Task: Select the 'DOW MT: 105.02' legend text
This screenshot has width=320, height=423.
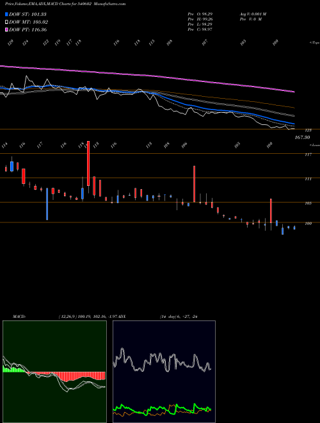Action: click(29, 22)
